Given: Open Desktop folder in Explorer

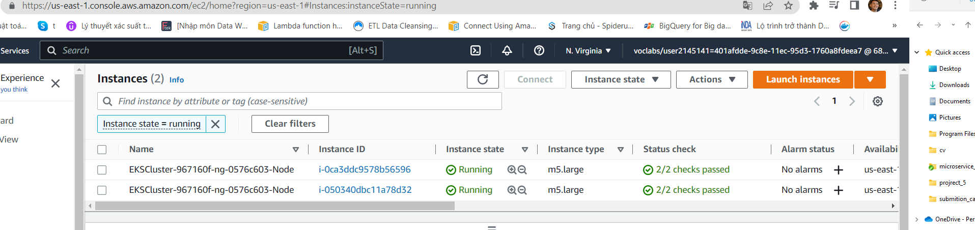Looking at the screenshot, I should coord(950,69).
